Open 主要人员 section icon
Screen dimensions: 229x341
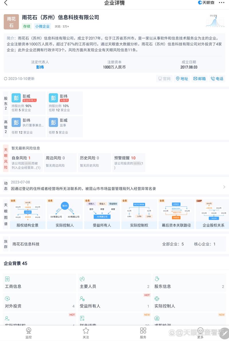click(x=82, y=279)
